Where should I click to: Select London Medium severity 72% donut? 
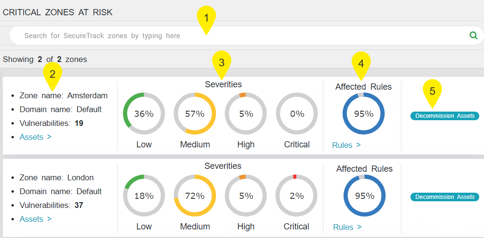(194, 196)
